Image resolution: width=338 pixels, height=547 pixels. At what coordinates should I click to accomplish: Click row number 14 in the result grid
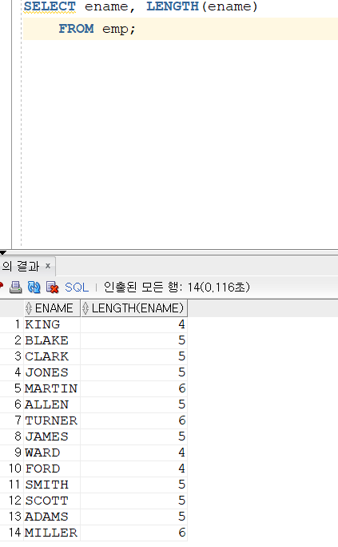[12, 533]
